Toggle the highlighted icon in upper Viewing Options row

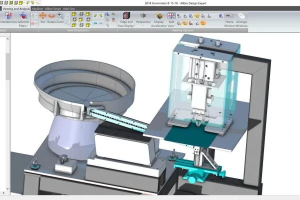[x=196, y=16]
